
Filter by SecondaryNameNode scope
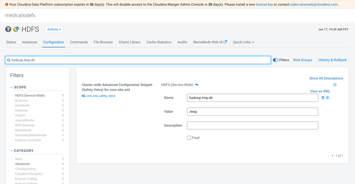[x=31, y=135]
